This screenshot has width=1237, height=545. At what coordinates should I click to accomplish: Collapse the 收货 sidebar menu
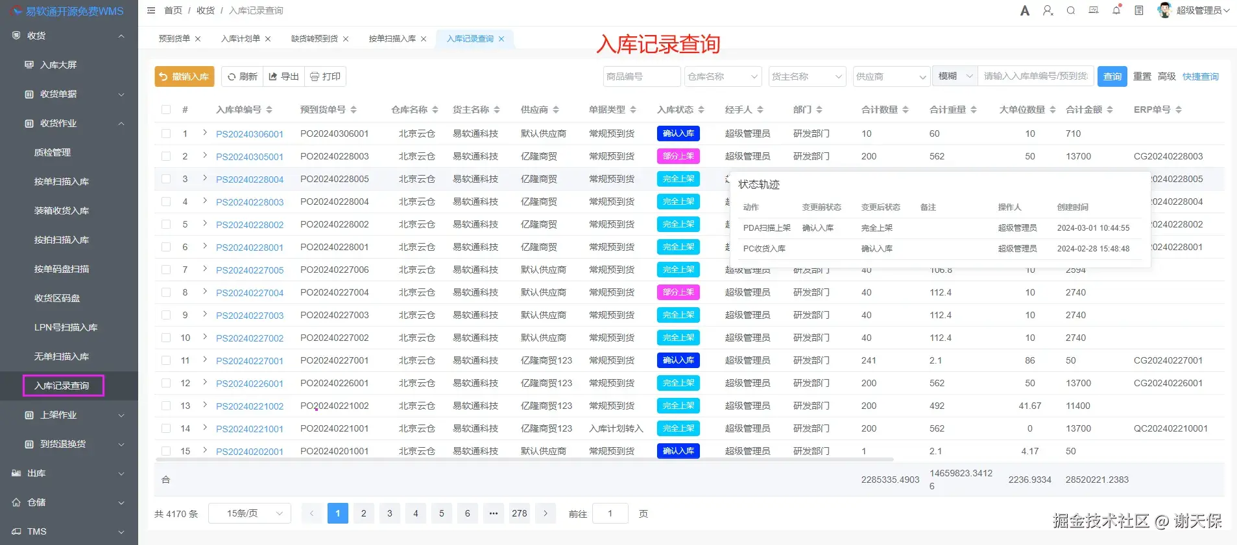coord(69,36)
